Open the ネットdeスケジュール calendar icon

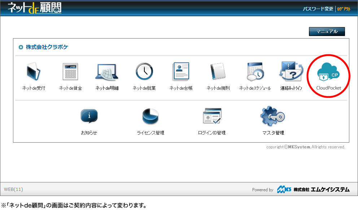(255, 72)
